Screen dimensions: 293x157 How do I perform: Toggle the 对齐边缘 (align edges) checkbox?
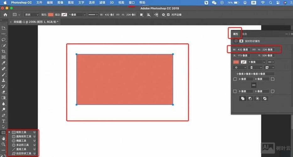(x=168, y=15)
